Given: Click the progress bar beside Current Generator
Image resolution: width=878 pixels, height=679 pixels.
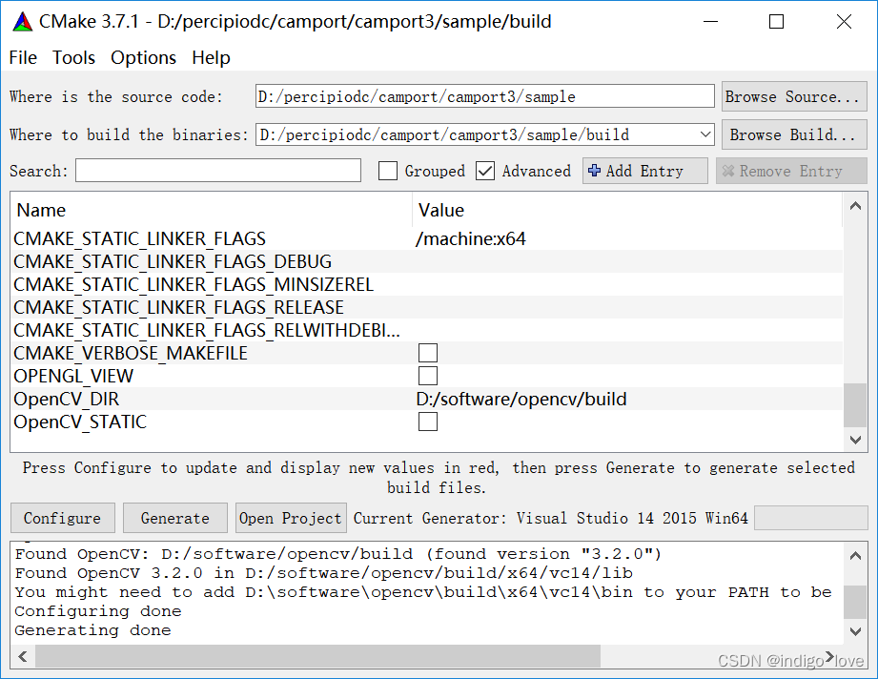Looking at the screenshot, I should (811, 518).
